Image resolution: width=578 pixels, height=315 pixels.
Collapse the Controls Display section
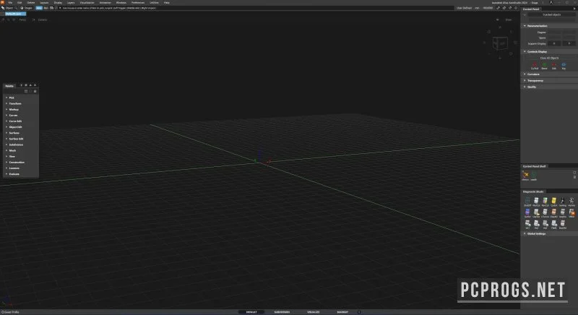[x=549, y=51]
